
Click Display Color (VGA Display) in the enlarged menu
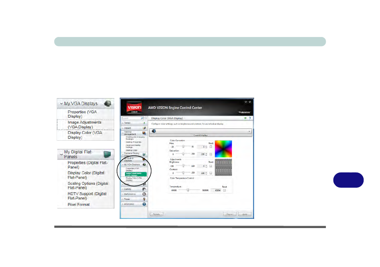(x=85, y=135)
